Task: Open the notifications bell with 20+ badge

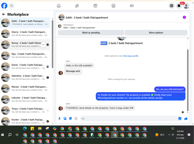Action: (x=179, y=6)
